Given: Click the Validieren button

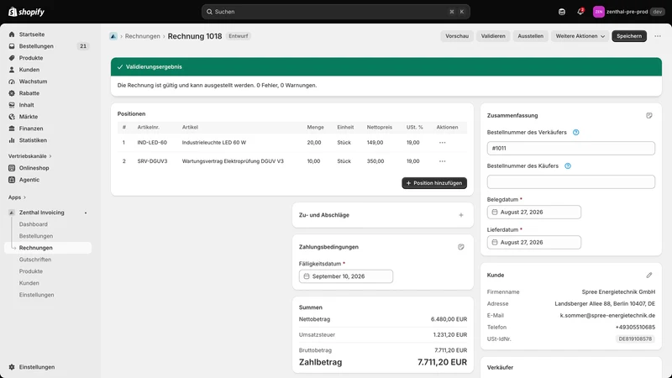Looking at the screenshot, I should (493, 36).
